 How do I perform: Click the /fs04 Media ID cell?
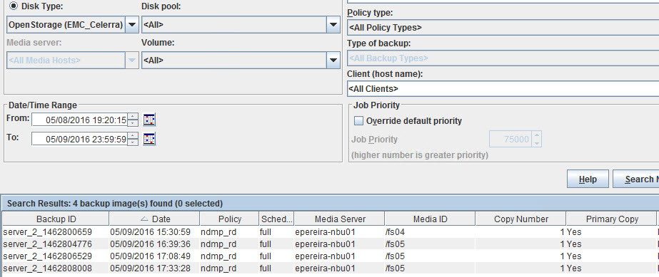pos(430,231)
